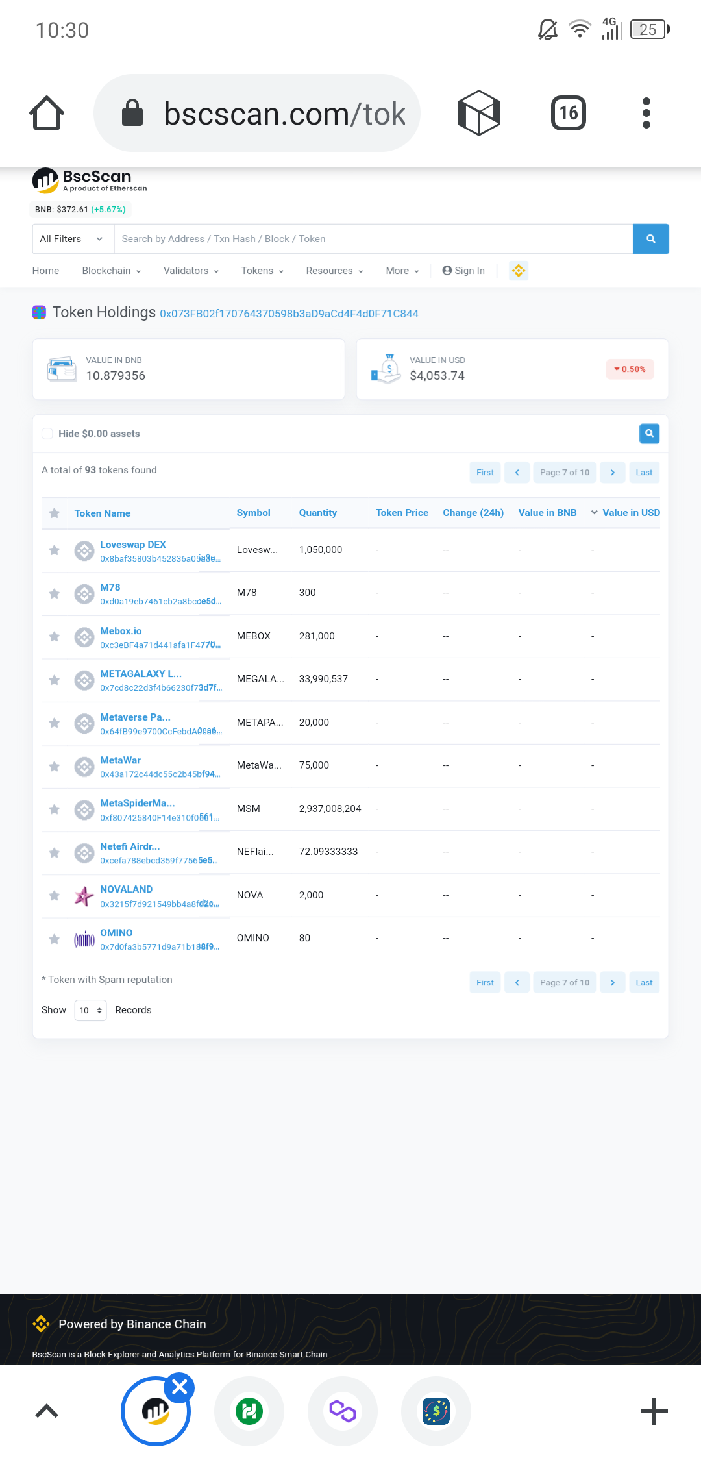Viewport: 701px width, 1458px height.
Task: Open Mebox.io contract address link
Action: coord(160,645)
